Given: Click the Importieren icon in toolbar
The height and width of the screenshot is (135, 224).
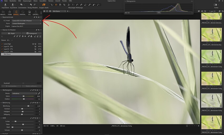Looking at the screenshot, I should 5,5.
